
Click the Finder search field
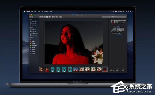[114, 17]
